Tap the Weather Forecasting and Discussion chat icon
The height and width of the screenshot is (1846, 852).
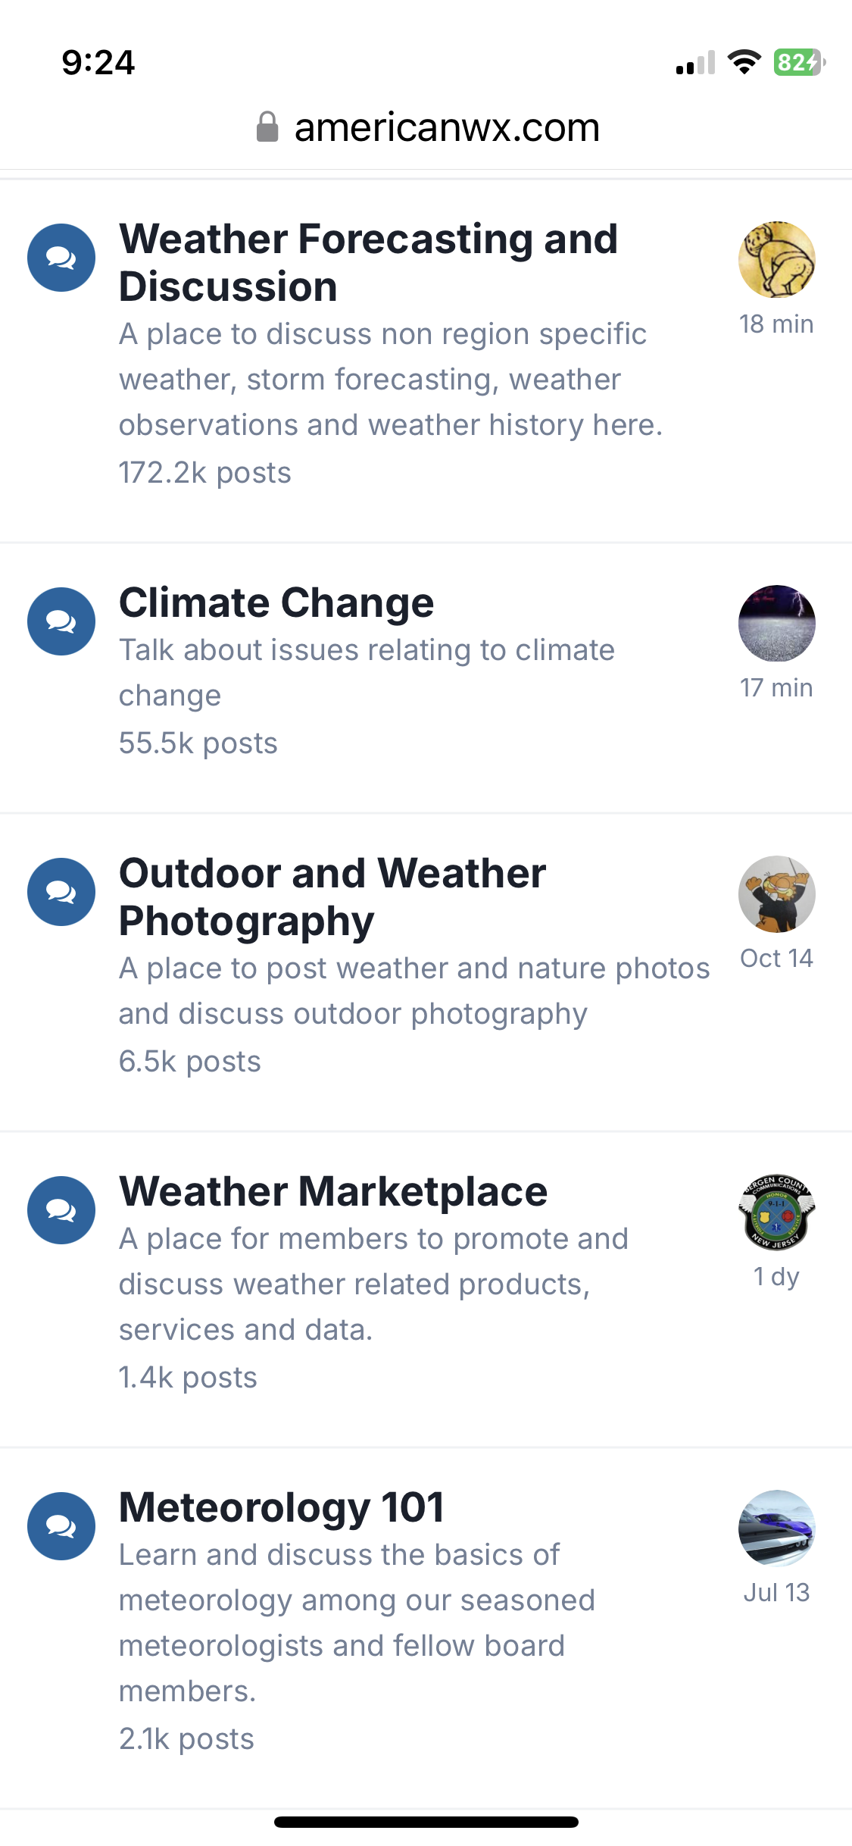tap(61, 258)
